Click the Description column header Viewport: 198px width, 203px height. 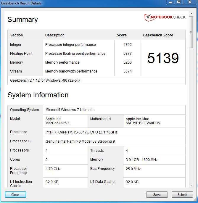(x=55, y=35)
